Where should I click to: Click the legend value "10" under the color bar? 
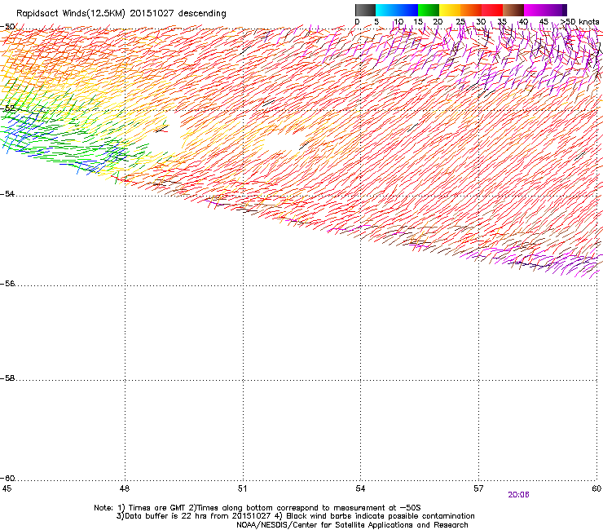tap(398, 21)
